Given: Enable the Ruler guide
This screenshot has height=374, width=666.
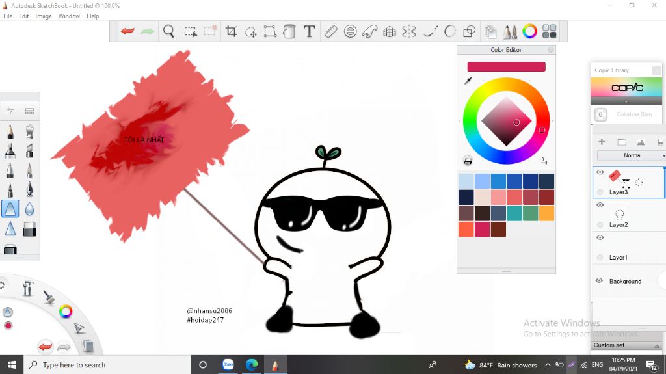Looking at the screenshot, I should point(330,31).
